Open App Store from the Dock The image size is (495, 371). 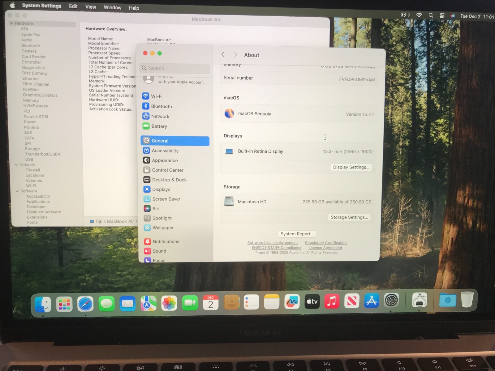[x=371, y=301]
